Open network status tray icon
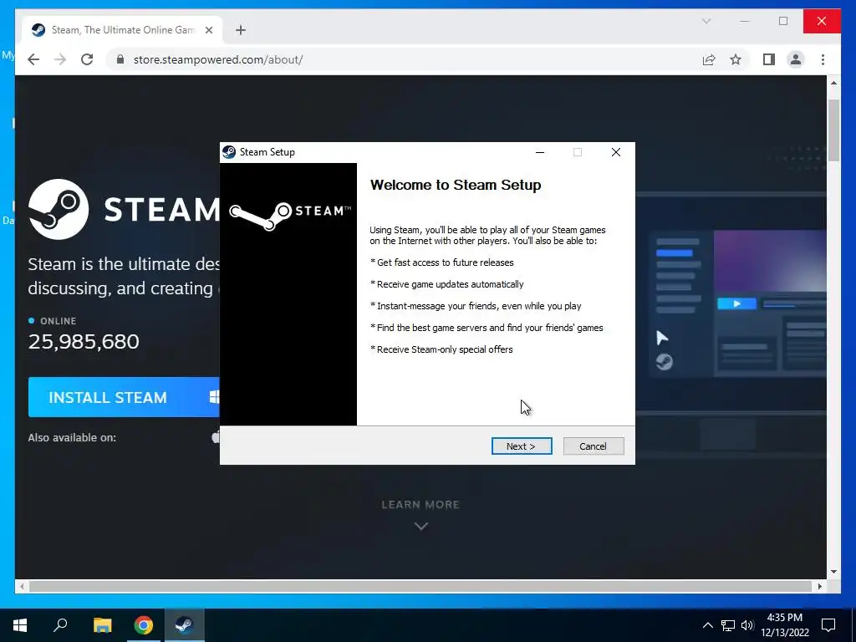Viewport: 856px width, 642px height. (728, 625)
